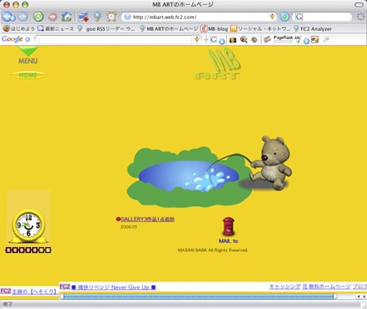Open the はじめよう bookmark
This screenshot has height=309, width=367.
point(19,29)
